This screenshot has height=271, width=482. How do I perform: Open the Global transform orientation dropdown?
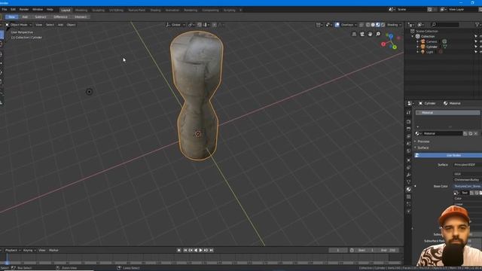click(x=175, y=25)
